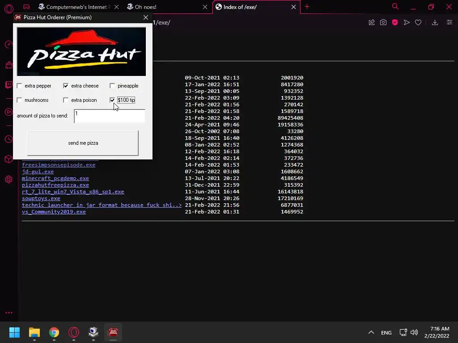Open the jd-gui.exe link
Image resolution: width=458 pixels, height=343 pixels.
tap(38, 171)
